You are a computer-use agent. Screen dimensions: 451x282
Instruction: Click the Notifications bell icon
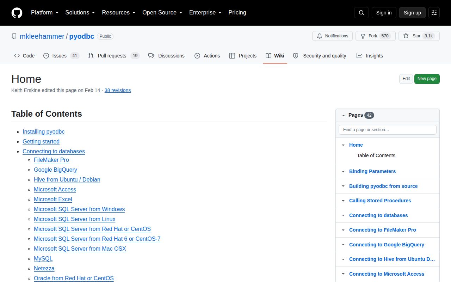tap(320, 36)
